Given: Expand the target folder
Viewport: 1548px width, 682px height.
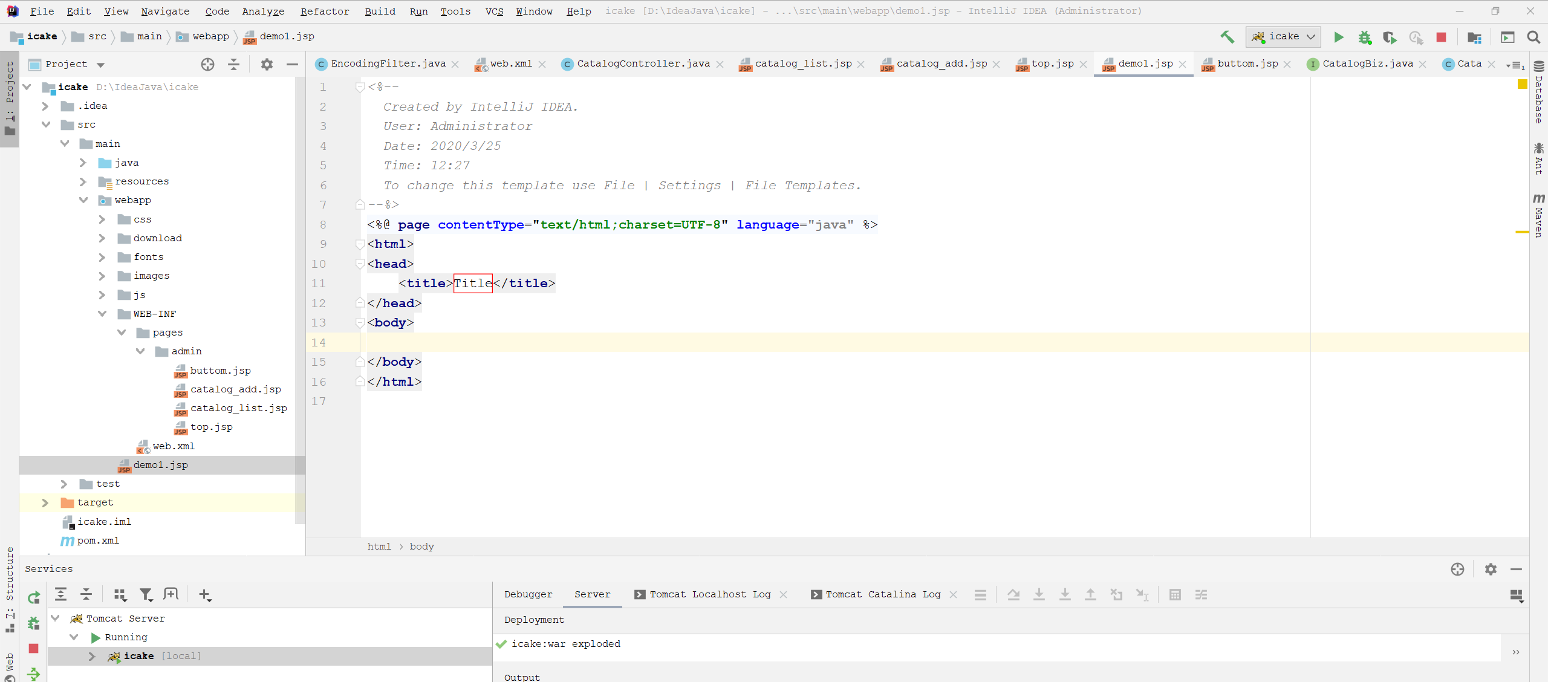Looking at the screenshot, I should pyautogui.click(x=45, y=503).
